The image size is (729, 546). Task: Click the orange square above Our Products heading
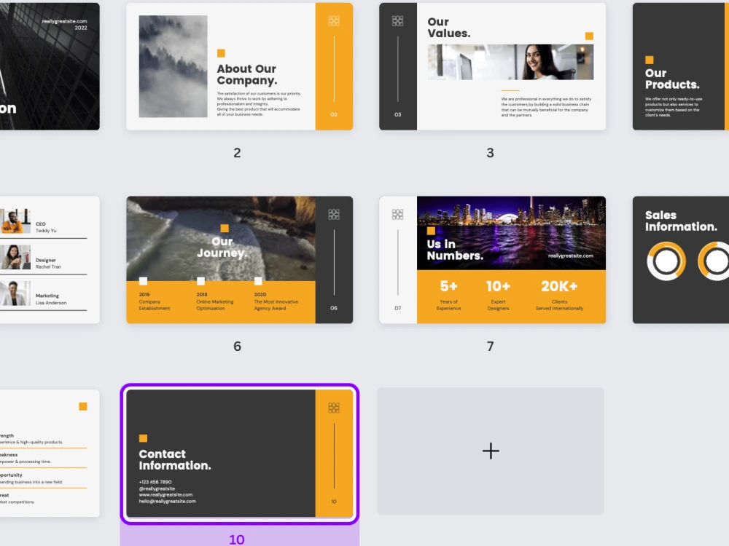point(648,60)
